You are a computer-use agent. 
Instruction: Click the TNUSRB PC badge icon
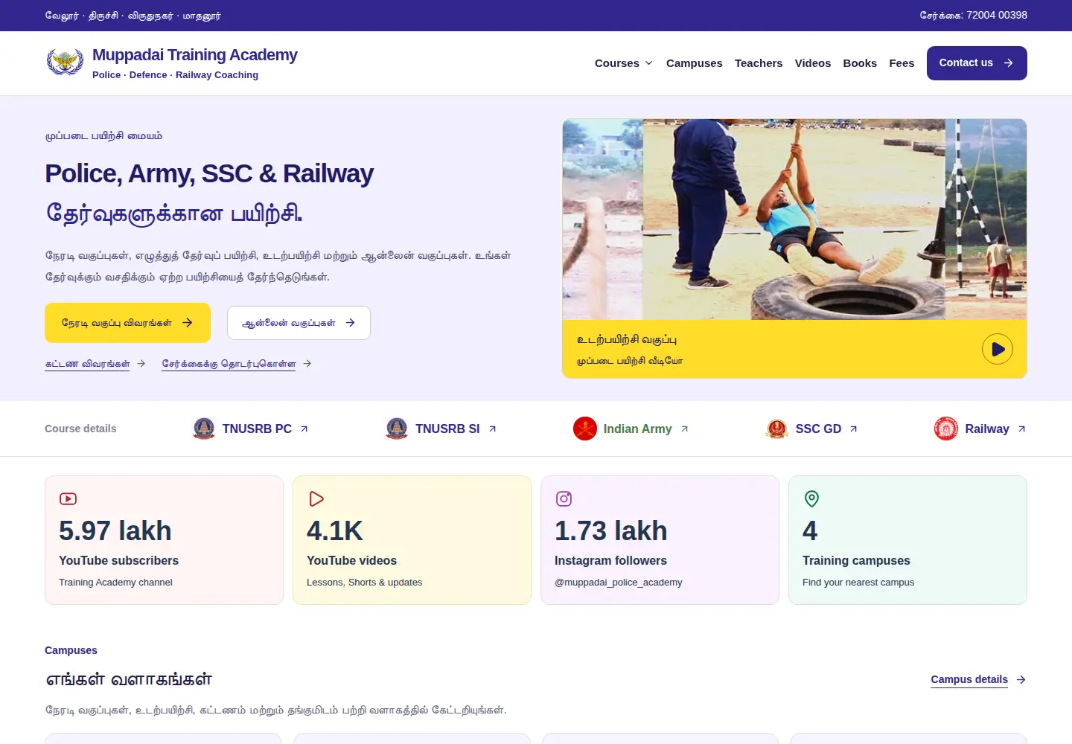[204, 429]
